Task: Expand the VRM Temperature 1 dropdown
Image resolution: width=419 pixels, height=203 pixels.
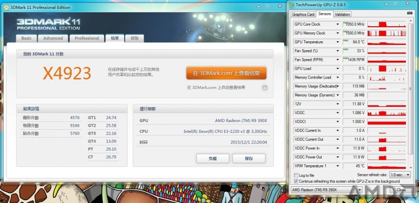Action: [x=338, y=166]
